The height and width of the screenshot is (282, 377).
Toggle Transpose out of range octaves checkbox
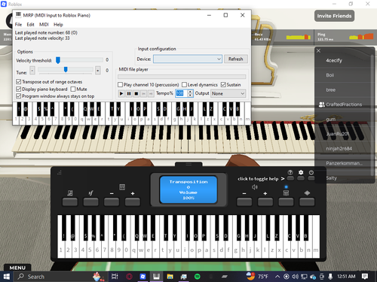point(18,82)
